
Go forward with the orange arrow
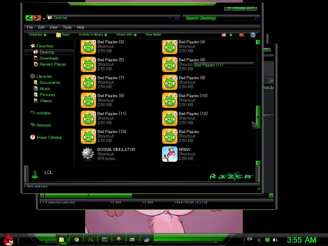37,18
